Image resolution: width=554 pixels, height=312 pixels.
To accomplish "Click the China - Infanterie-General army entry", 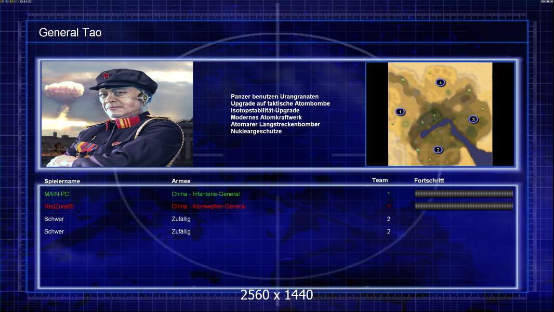I will pyautogui.click(x=206, y=194).
